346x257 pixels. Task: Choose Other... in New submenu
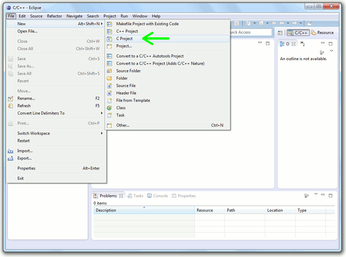(167, 125)
